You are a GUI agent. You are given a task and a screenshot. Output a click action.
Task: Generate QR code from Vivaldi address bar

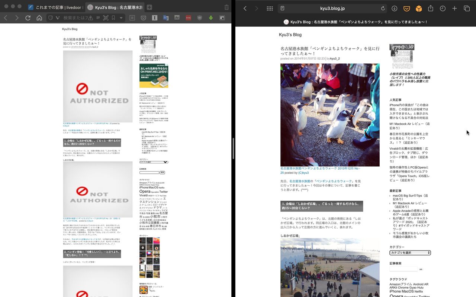click(x=106, y=18)
